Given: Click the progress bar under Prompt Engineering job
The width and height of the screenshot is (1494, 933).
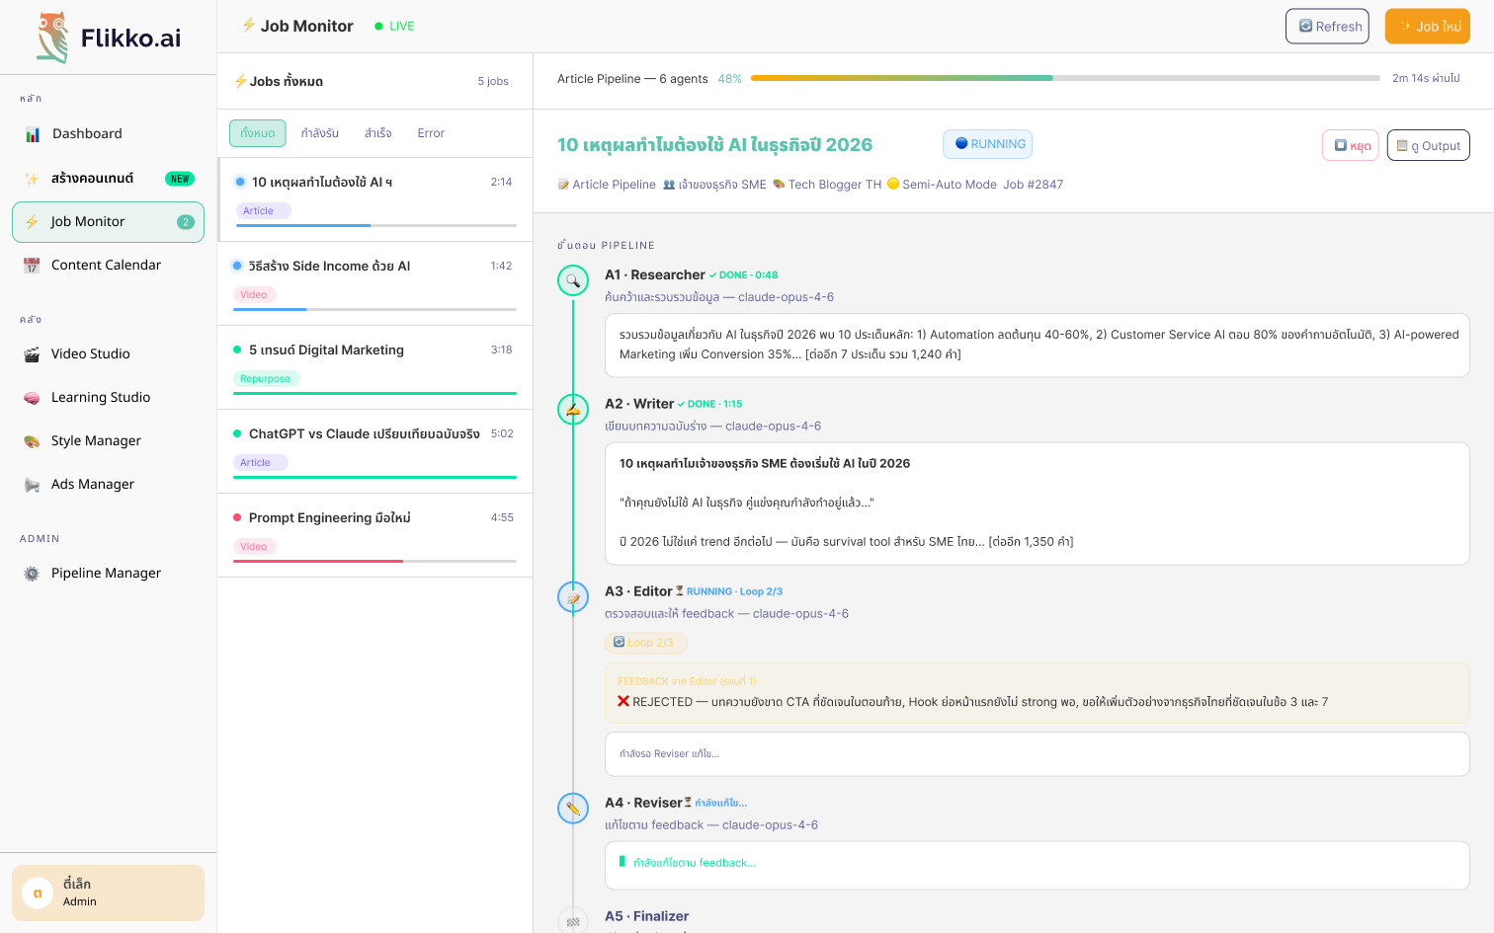Looking at the screenshot, I should point(374,561).
